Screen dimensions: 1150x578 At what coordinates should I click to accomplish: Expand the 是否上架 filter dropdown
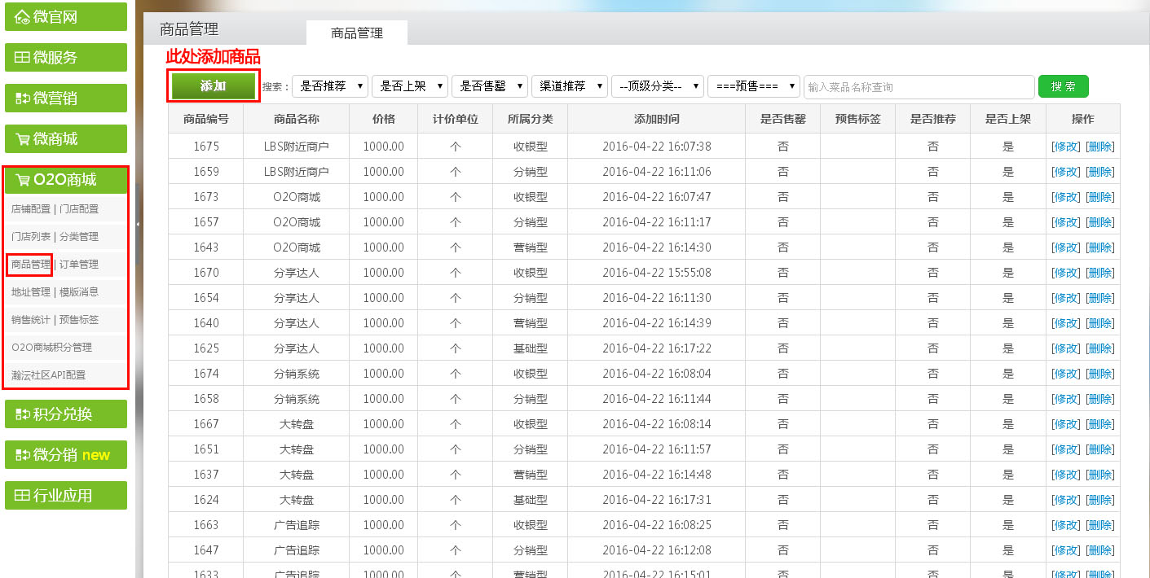(409, 86)
